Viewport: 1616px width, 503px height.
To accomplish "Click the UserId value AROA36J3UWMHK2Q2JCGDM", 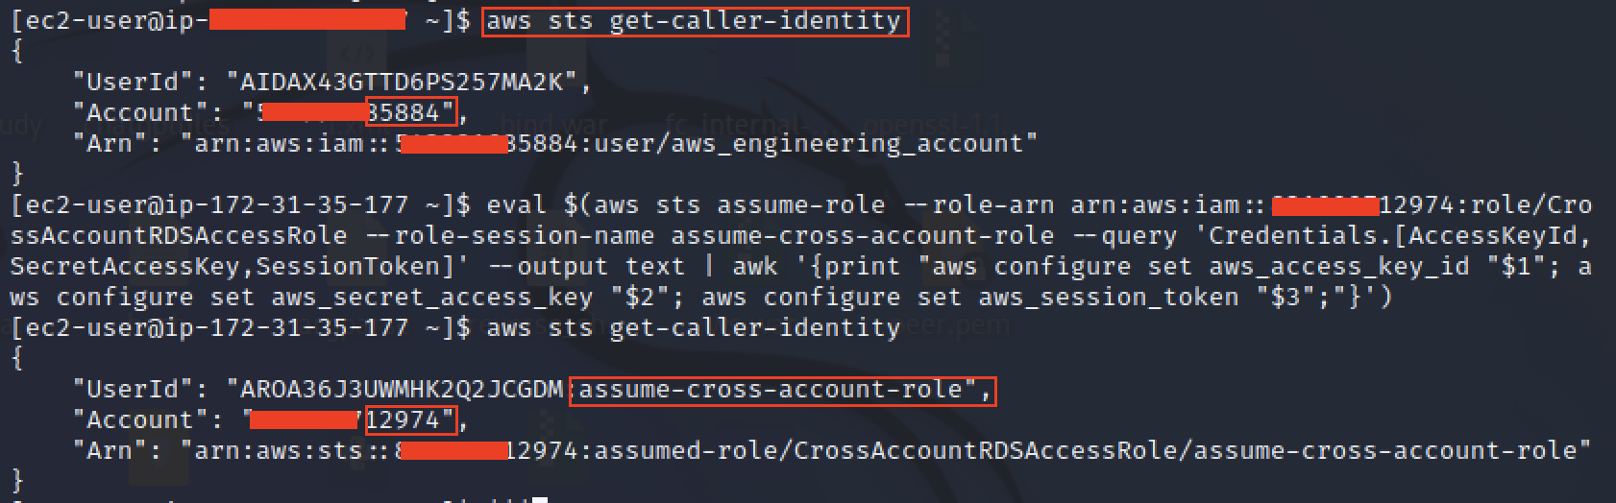I will click(x=402, y=389).
